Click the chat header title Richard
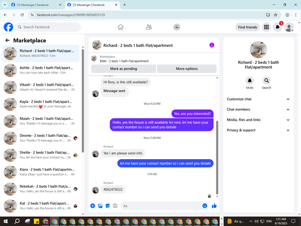Screen dimensions: 301x226 138,45
